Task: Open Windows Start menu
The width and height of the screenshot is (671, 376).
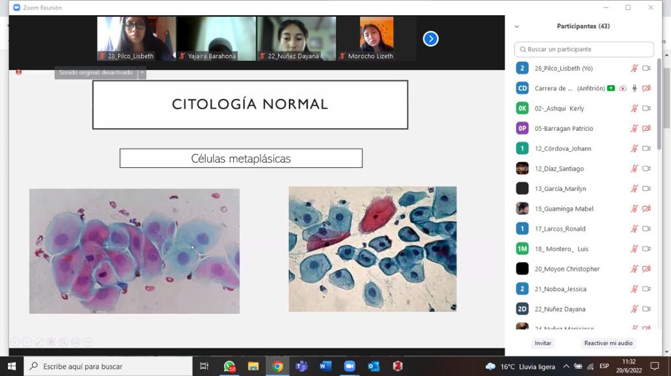Action: [12, 366]
